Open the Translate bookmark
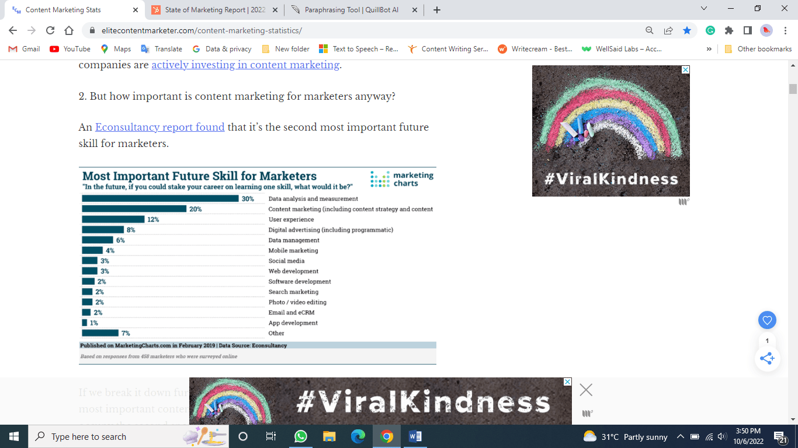Screen dimensions: 798x448 (162, 49)
